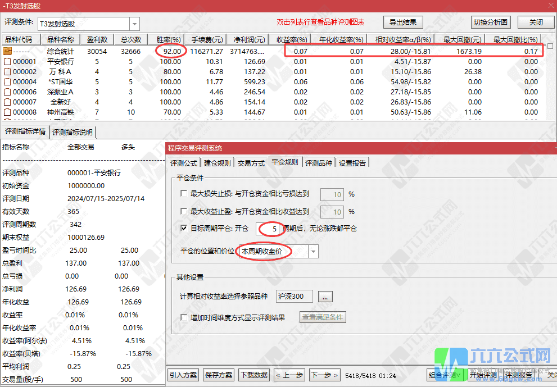Screen dimensions: 557x387
Task: Sort by 总次数 column header
Action: click(x=131, y=39)
